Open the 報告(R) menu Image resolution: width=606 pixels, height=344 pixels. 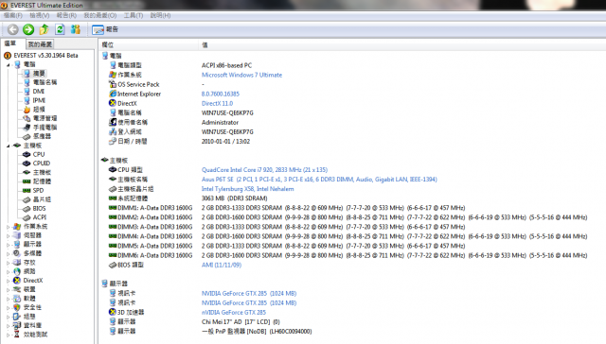tap(66, 15)
